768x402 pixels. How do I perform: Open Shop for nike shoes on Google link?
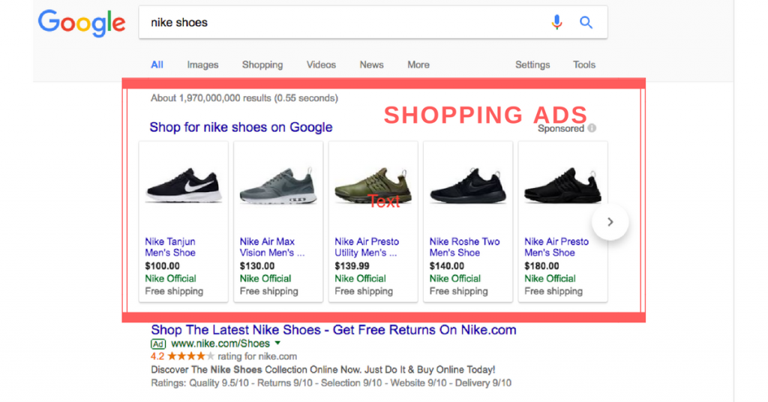(x=241, y=127)
